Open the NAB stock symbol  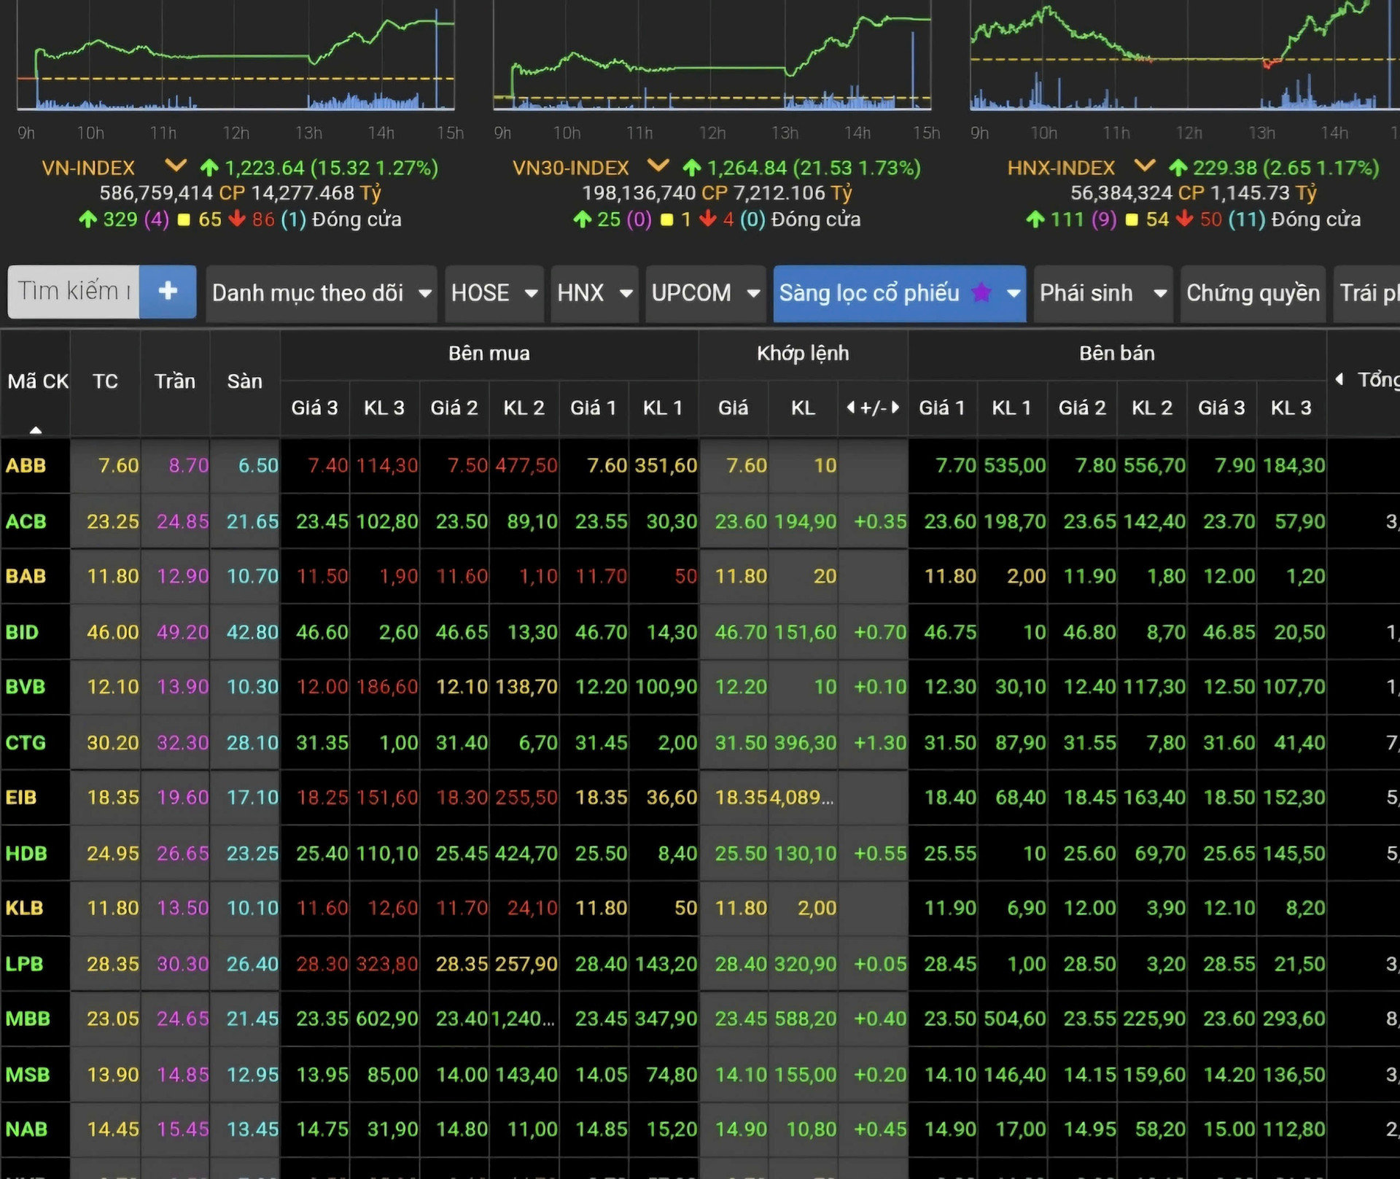[26, 1129]
